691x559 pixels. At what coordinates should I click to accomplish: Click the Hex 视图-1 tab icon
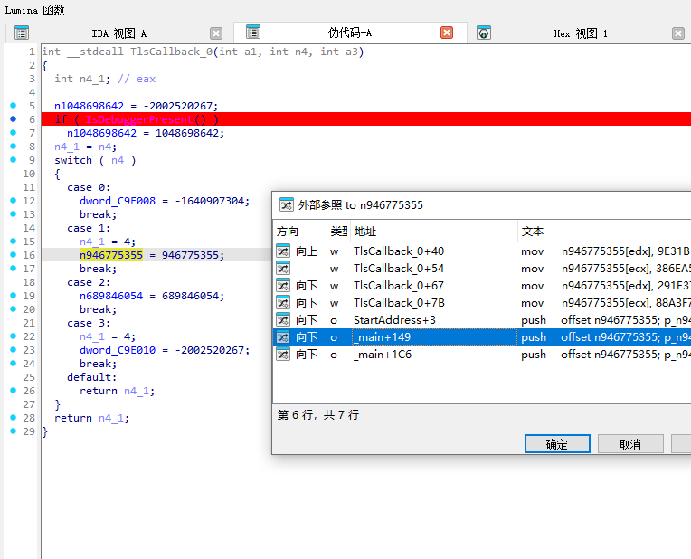(484, 33)
